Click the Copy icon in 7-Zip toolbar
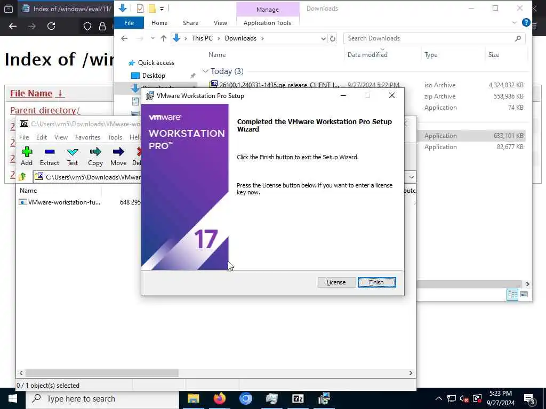This screenshot has height=409, width=546. click(95, 156)
